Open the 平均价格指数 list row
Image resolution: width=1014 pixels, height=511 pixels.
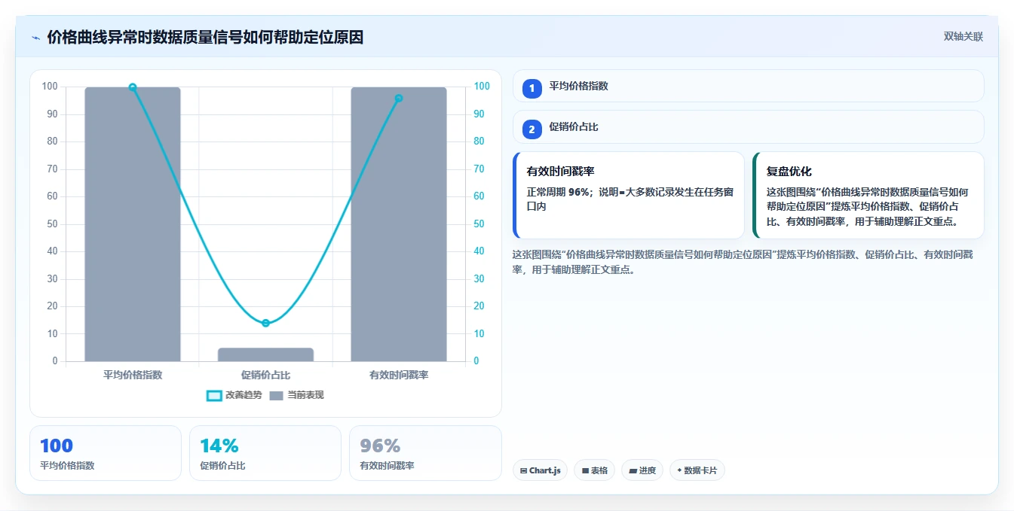pyautogui.click(x=748, y=86)
